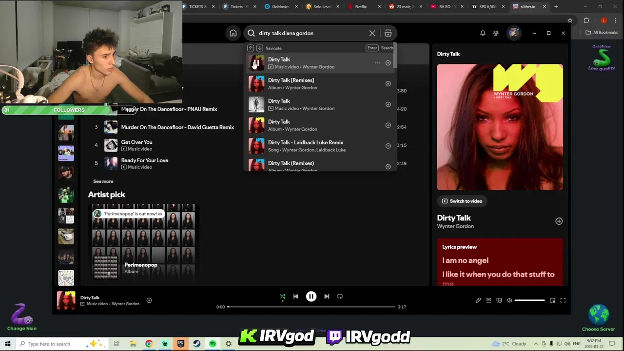The width and height of the screenshot is (624, 351).
Task: Click Switch to video button
Action: (462, 201)
